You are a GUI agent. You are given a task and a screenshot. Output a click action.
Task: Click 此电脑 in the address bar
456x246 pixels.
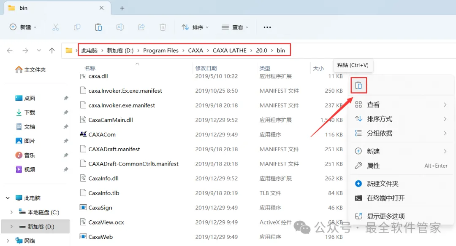coord(90,51)
